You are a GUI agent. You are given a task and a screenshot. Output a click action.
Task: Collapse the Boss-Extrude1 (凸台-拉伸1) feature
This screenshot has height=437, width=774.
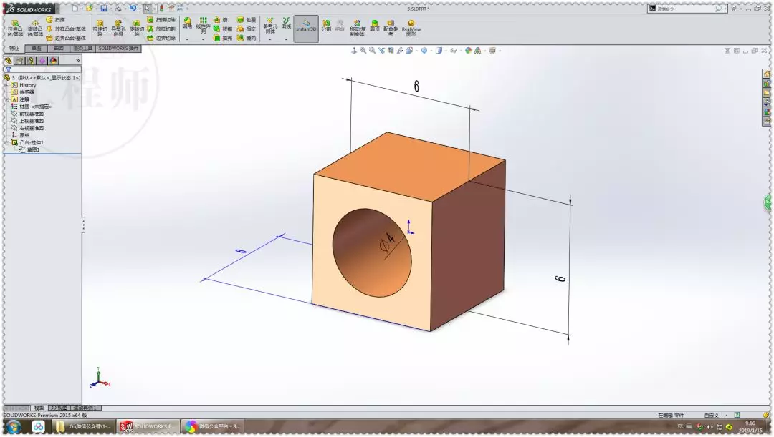(x=7, y=142)
